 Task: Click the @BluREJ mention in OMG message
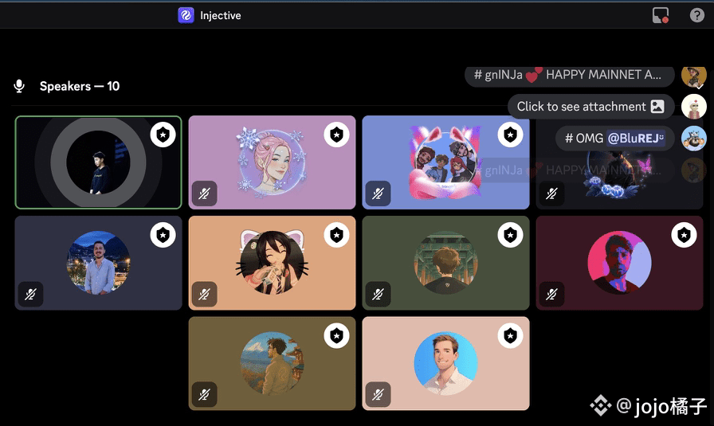[636, 138]
